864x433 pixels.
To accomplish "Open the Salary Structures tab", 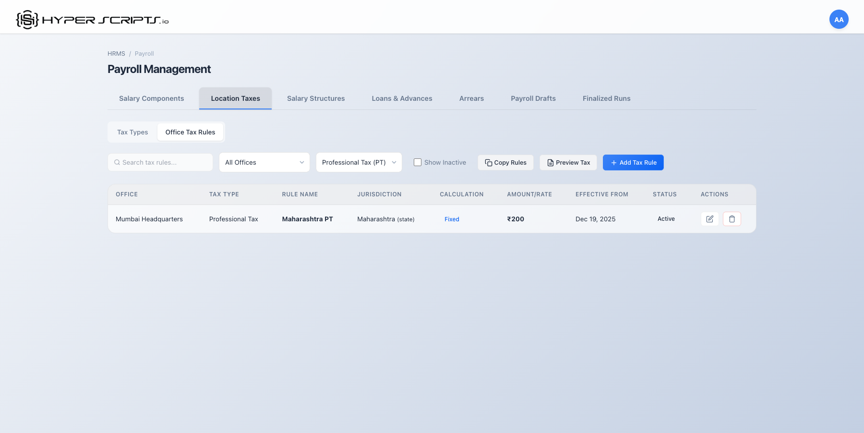I will click(x=316, y=98).
